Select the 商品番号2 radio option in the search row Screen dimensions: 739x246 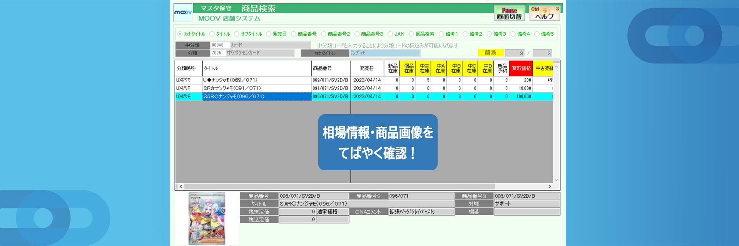[324, 34]
